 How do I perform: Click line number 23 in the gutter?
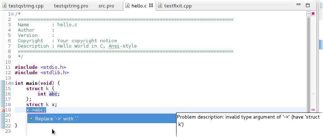8,131
